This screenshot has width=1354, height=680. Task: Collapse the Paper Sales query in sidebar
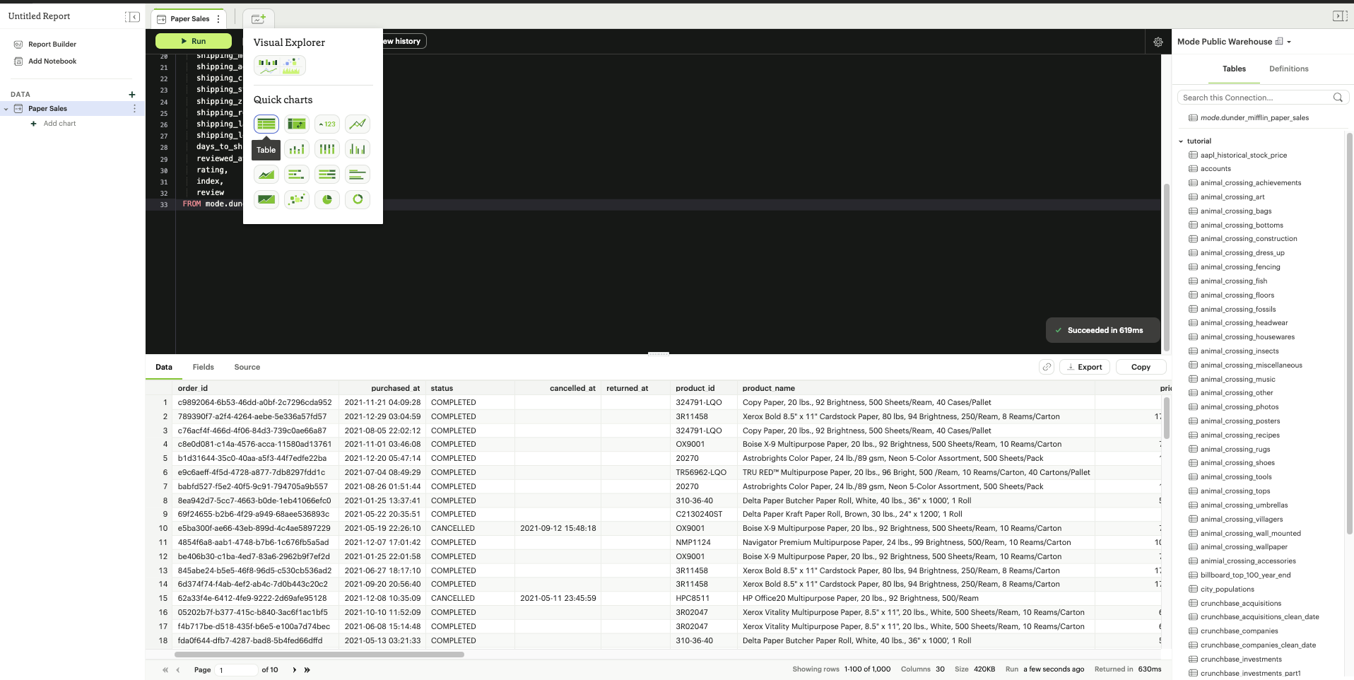point(6,109)
